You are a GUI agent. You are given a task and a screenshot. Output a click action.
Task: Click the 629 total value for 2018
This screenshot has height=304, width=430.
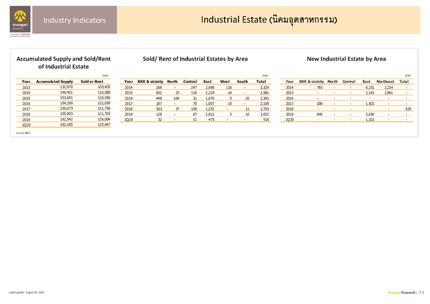405,109
